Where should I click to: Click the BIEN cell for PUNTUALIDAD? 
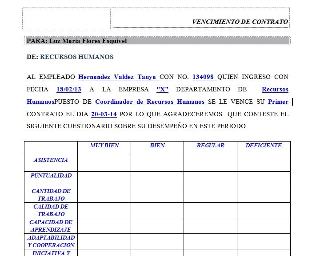tap(157, 179)
